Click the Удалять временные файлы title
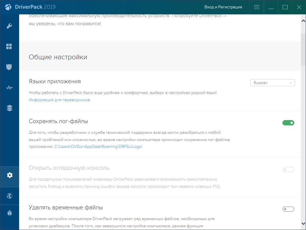 point(65,207)
